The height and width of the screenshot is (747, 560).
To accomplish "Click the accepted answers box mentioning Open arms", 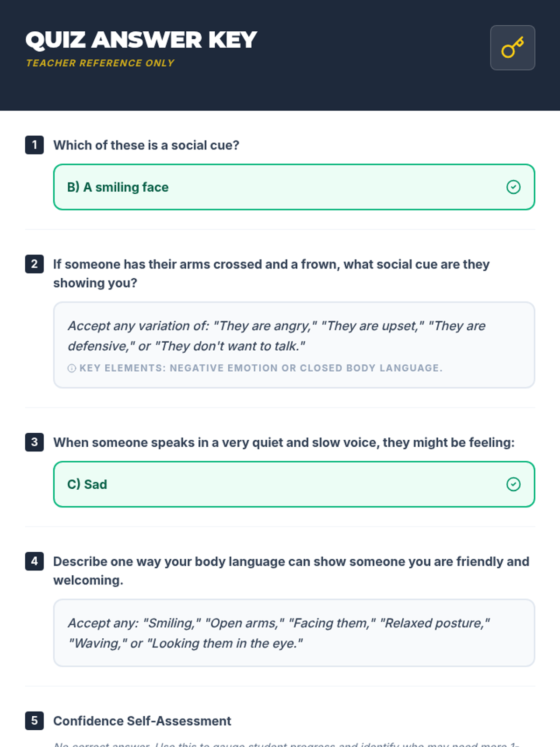I will pos(294,633).
